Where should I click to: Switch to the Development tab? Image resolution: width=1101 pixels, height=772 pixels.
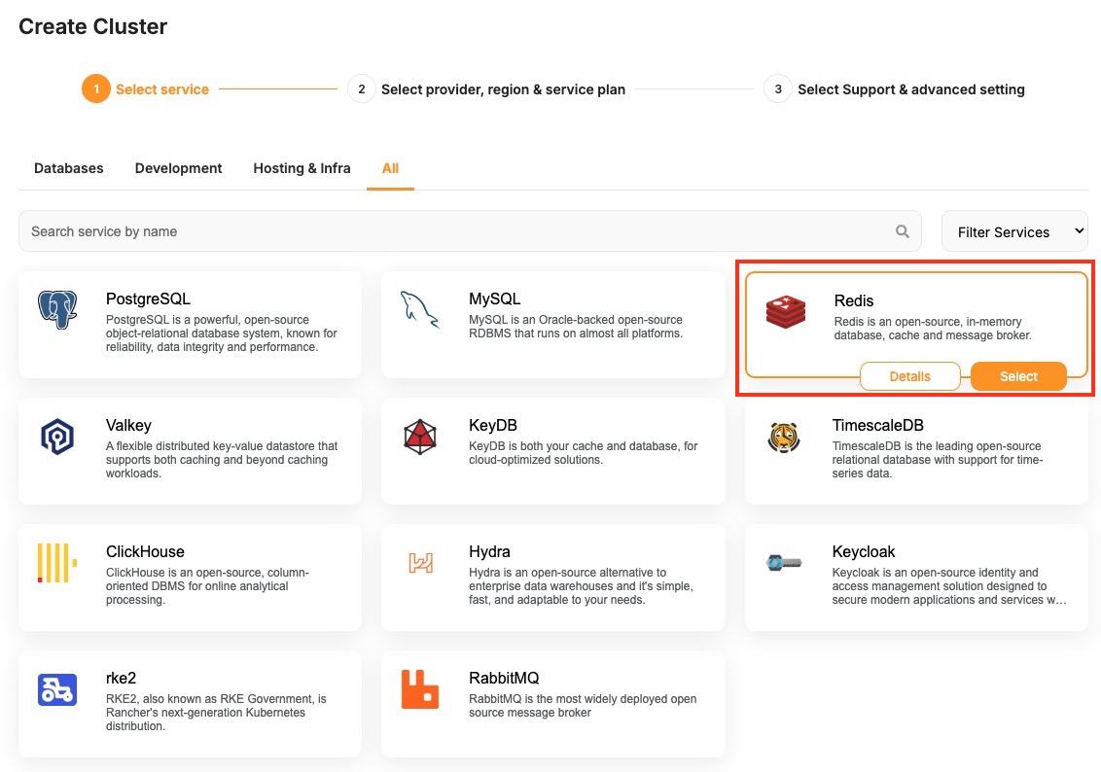(x=179, y=168)
